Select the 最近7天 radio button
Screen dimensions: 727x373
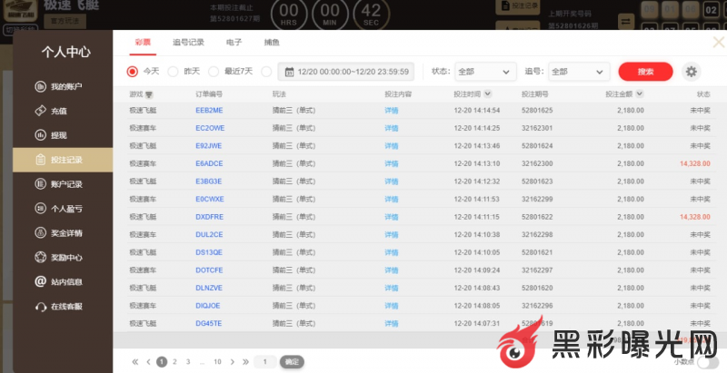214,72
